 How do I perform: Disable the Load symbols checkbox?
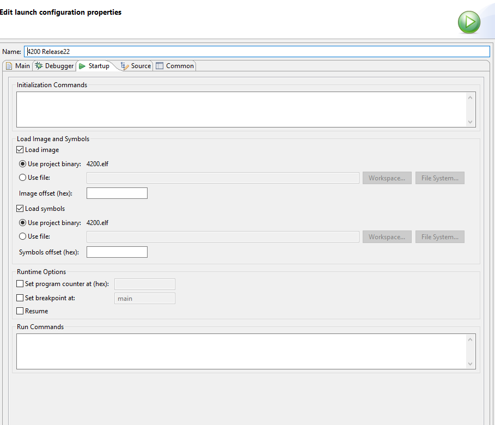click(20, 209)
